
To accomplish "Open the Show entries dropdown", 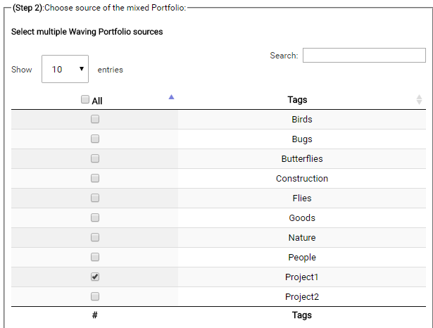I will 65,69.
